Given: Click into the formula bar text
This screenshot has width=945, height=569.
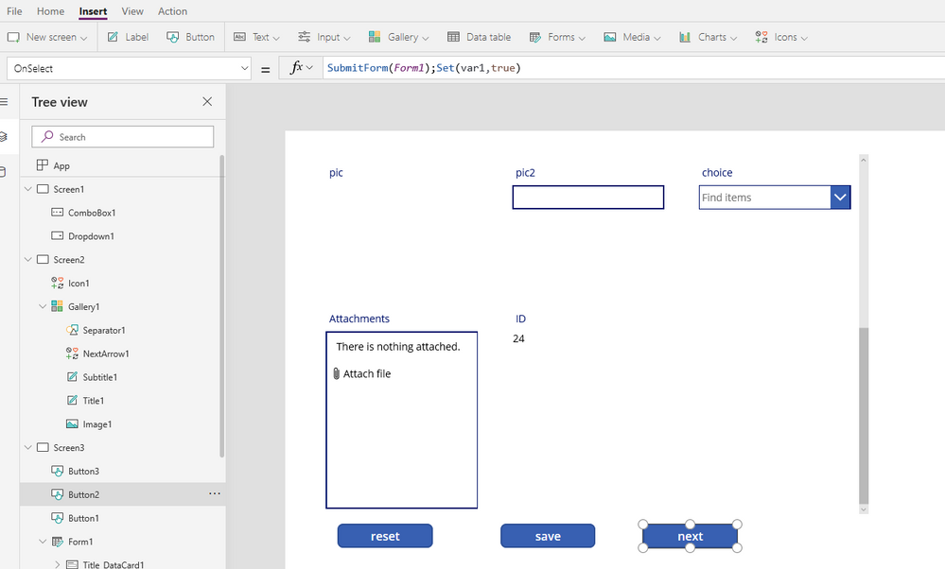Looking at the screenshot, I should pyautogui.click(x=424, y=68).
